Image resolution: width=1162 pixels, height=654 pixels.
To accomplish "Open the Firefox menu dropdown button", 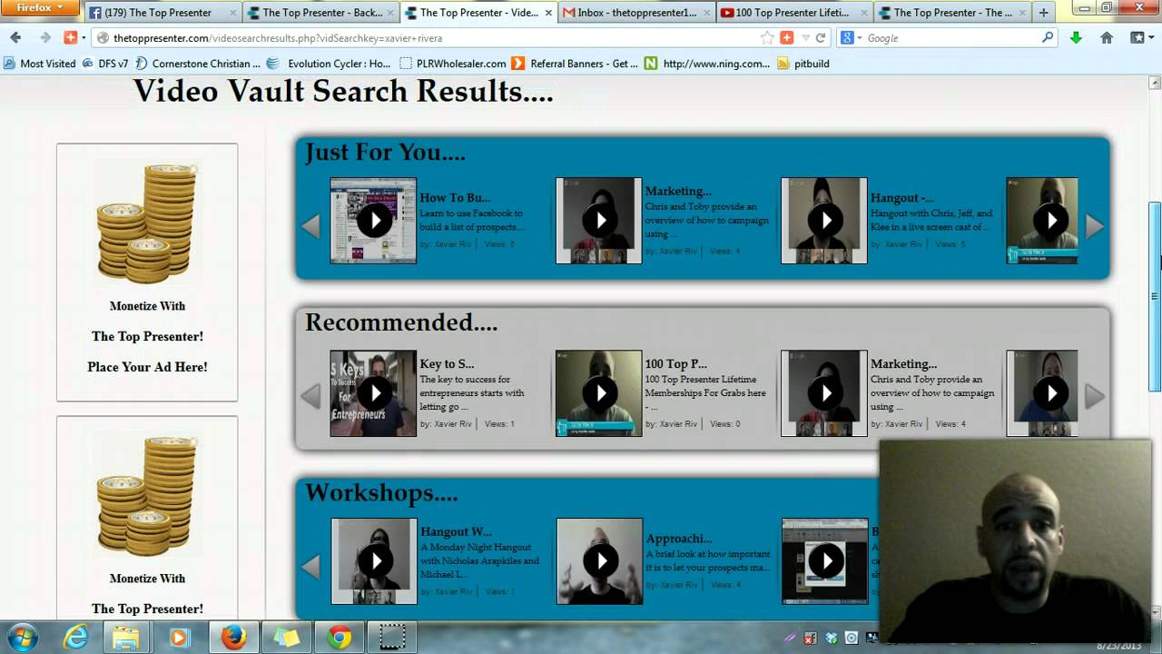I will coord(39,8).
